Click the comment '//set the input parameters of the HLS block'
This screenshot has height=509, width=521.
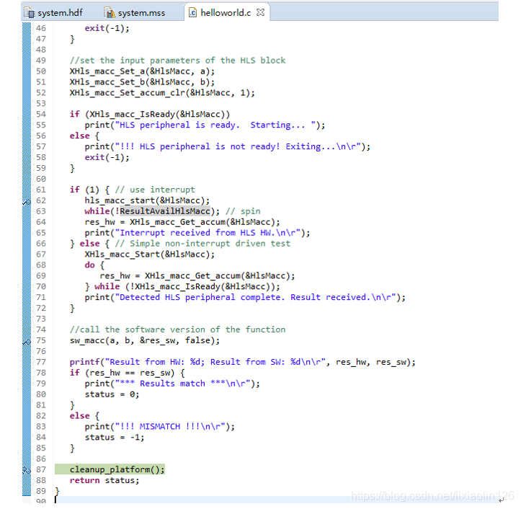177,61
